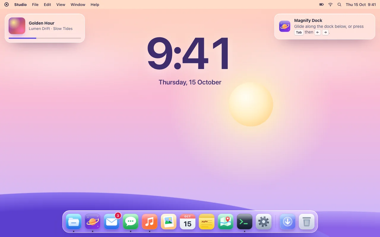
Task: Launch the Maps app in dock
Action: tap(226, 222)
